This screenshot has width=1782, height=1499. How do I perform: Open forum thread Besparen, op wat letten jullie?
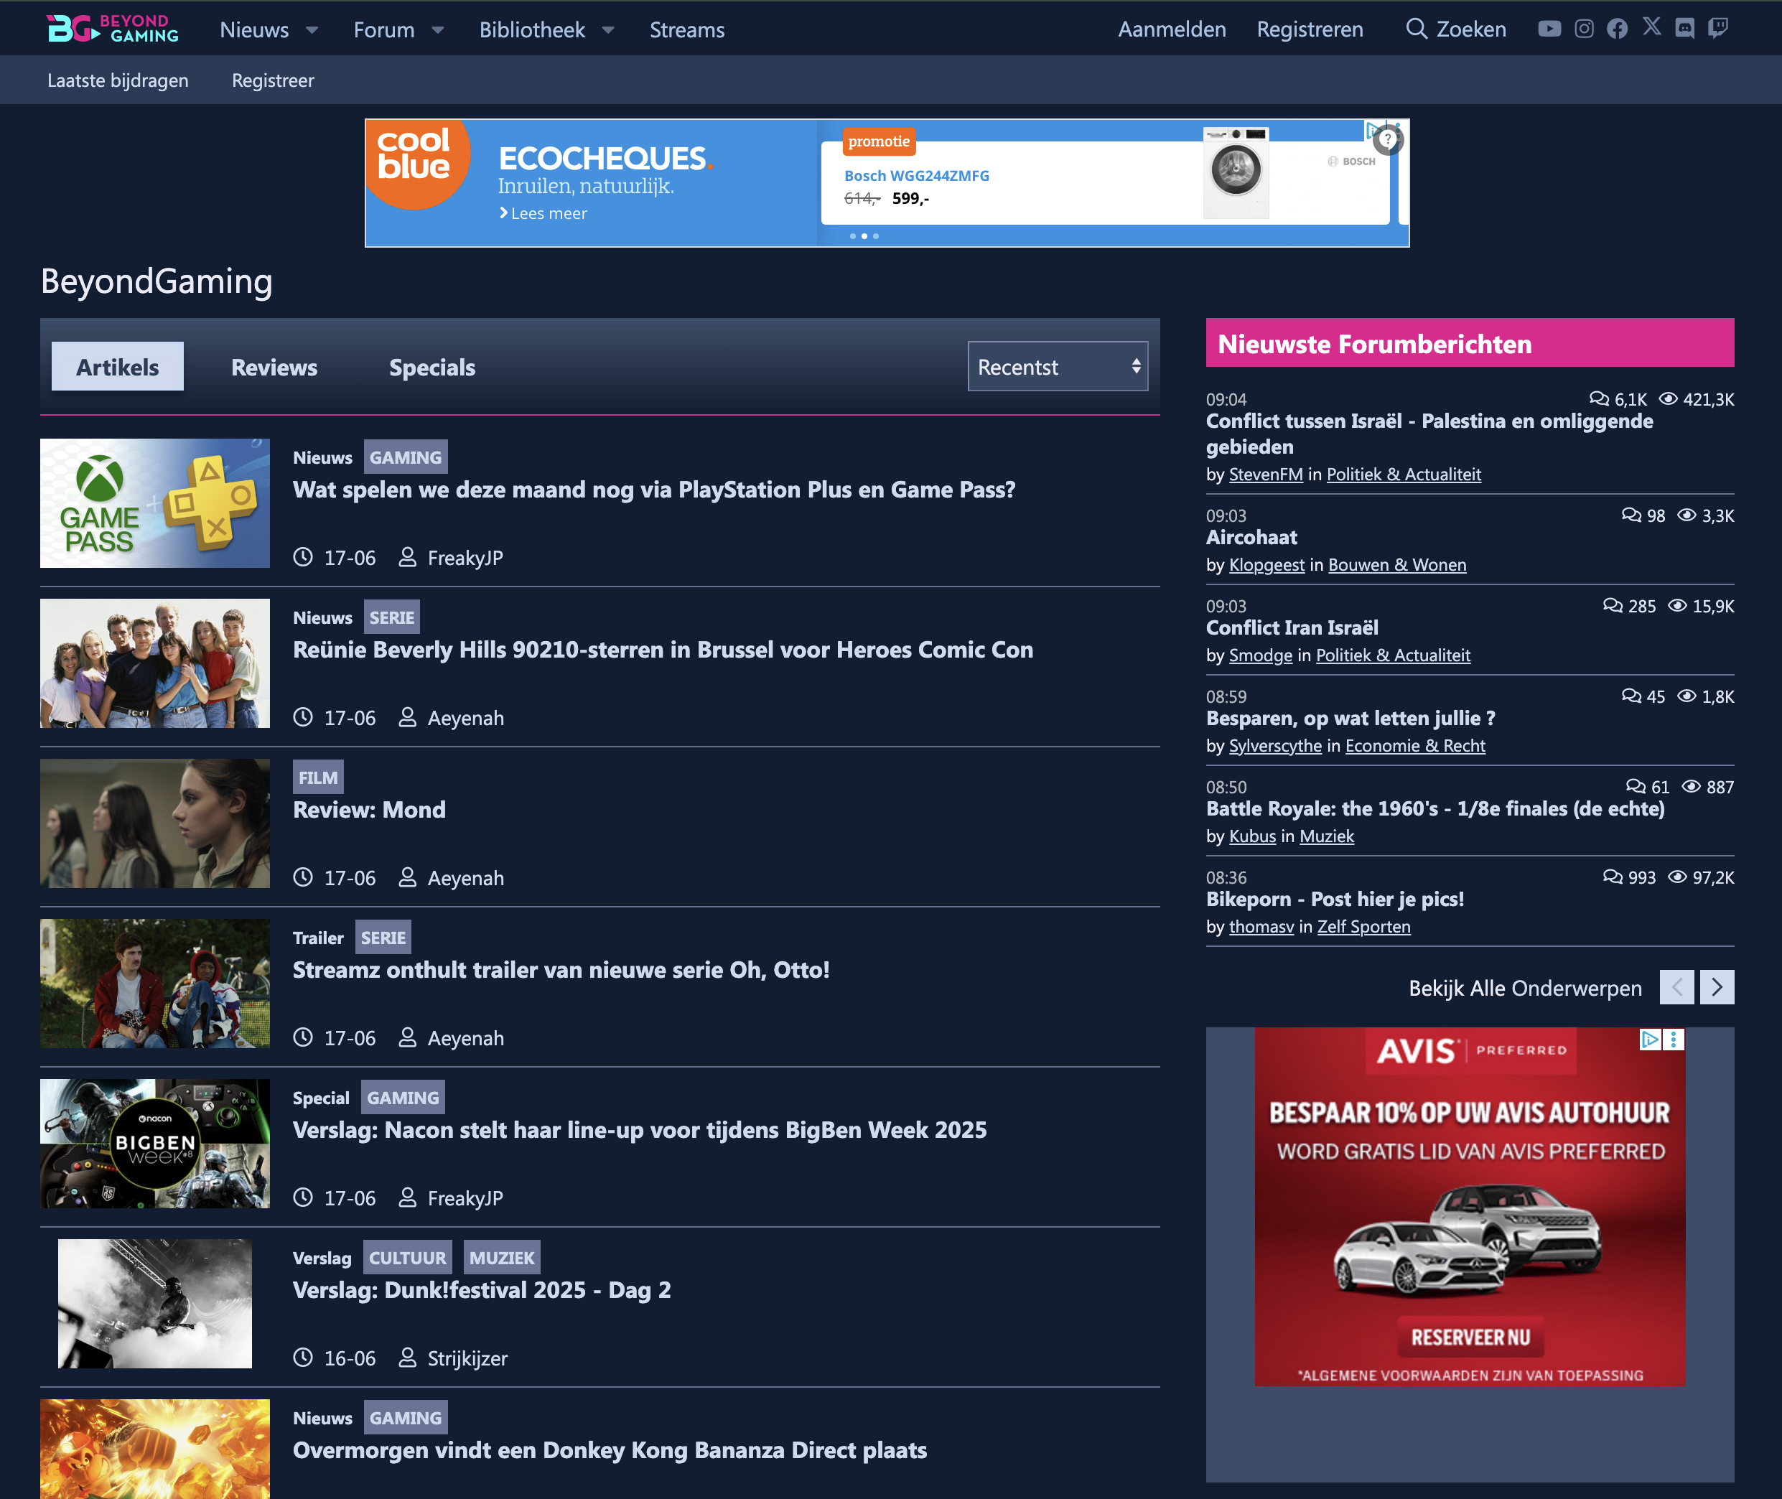(1351, 718)
